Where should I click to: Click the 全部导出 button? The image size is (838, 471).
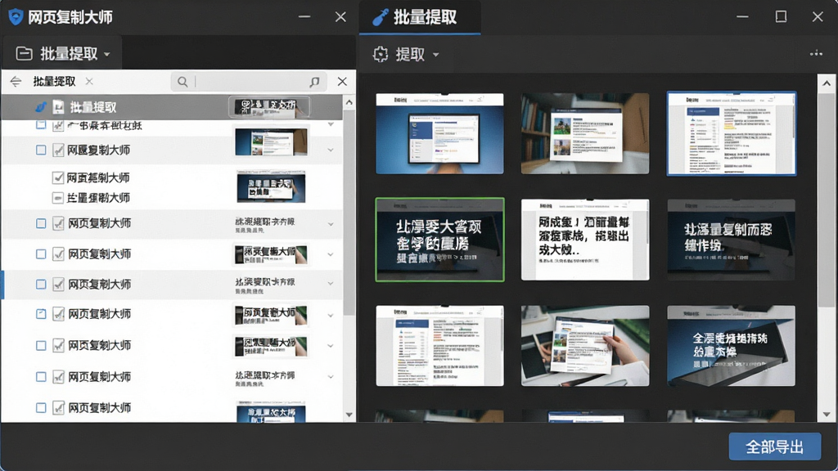click(774, 446)
